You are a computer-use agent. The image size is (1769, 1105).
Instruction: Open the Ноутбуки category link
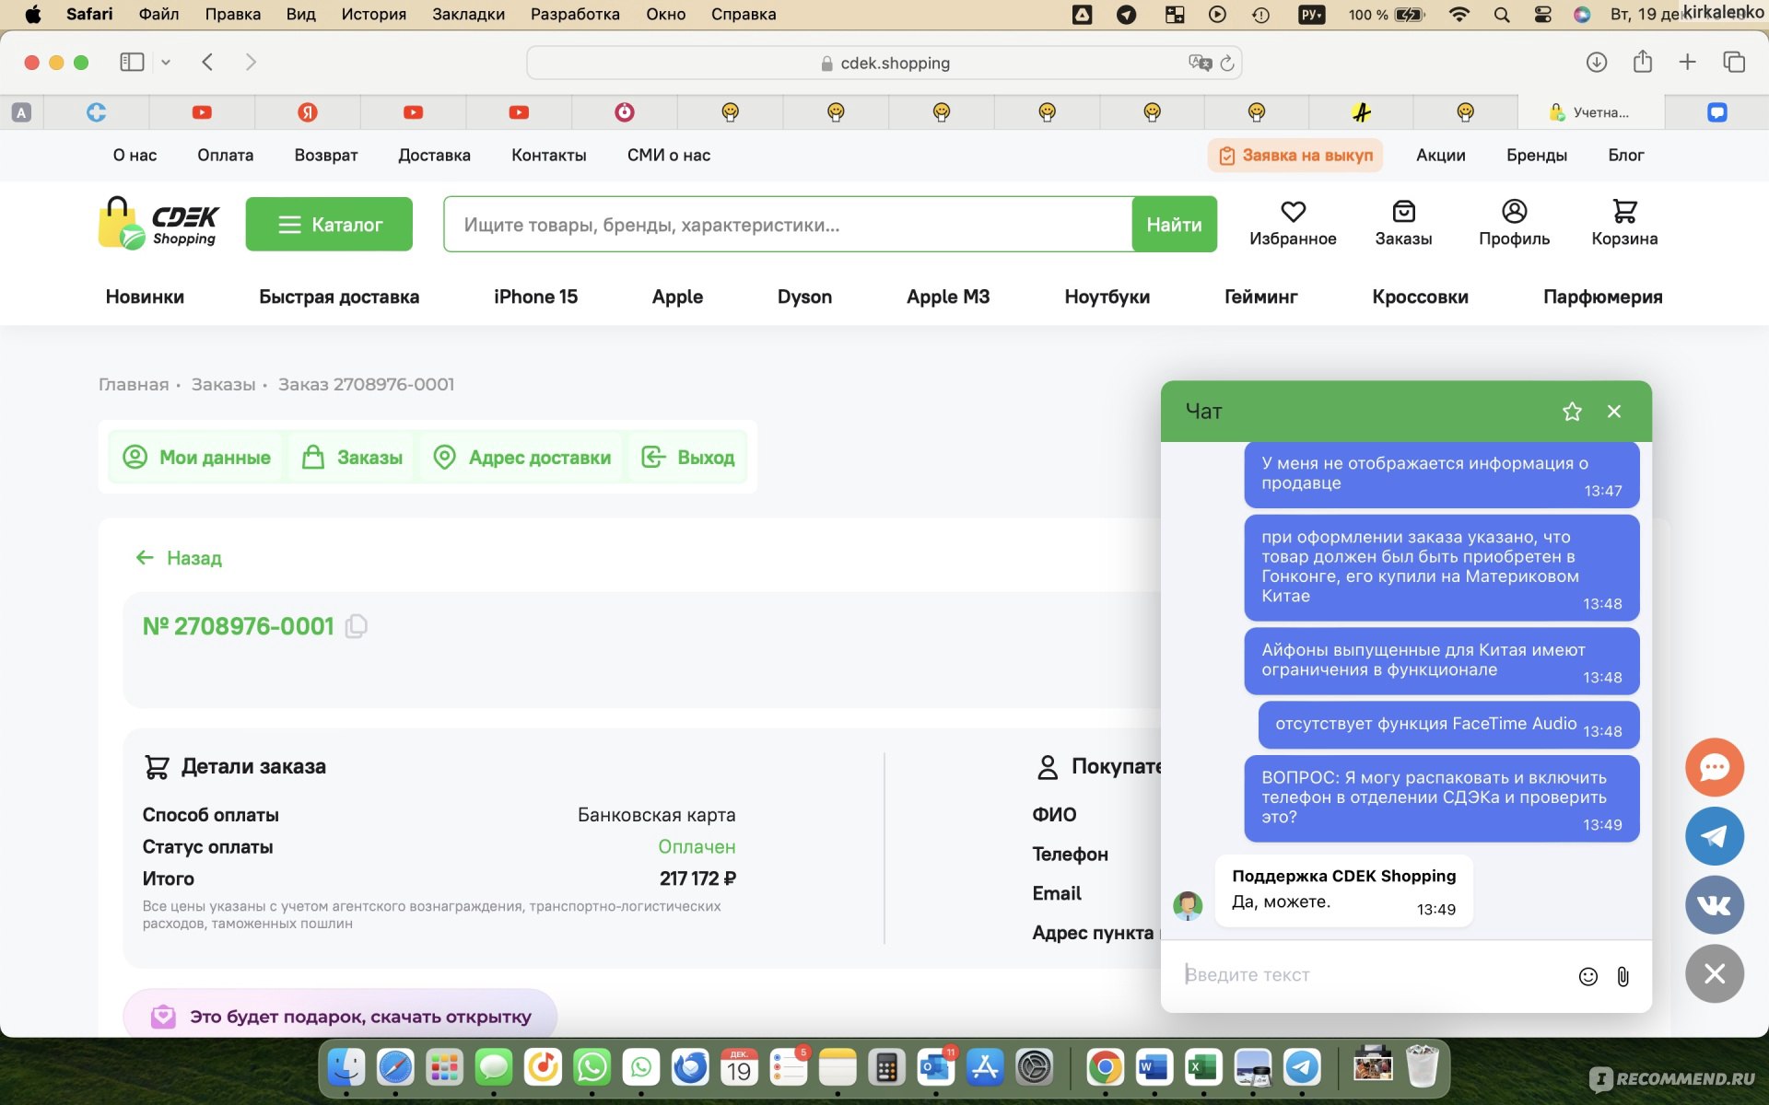click(x=1107, y=297)
